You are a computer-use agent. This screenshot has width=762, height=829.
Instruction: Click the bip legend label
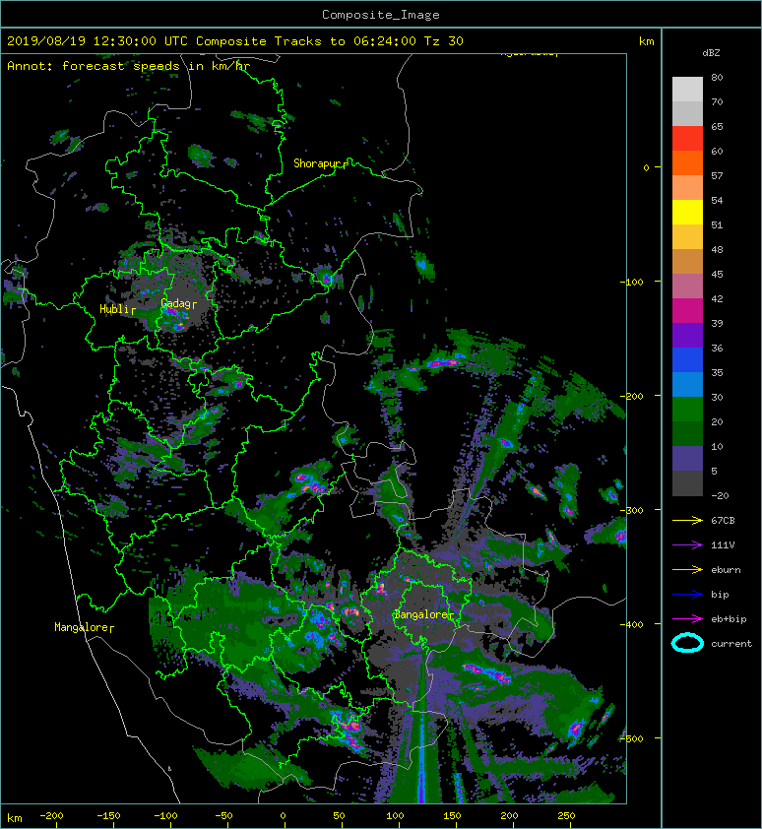coord(720,595)
